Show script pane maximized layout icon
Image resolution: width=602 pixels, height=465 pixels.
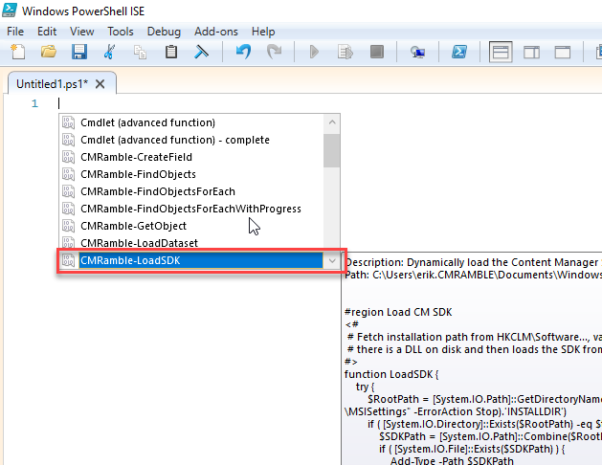[x=563, y=53]
